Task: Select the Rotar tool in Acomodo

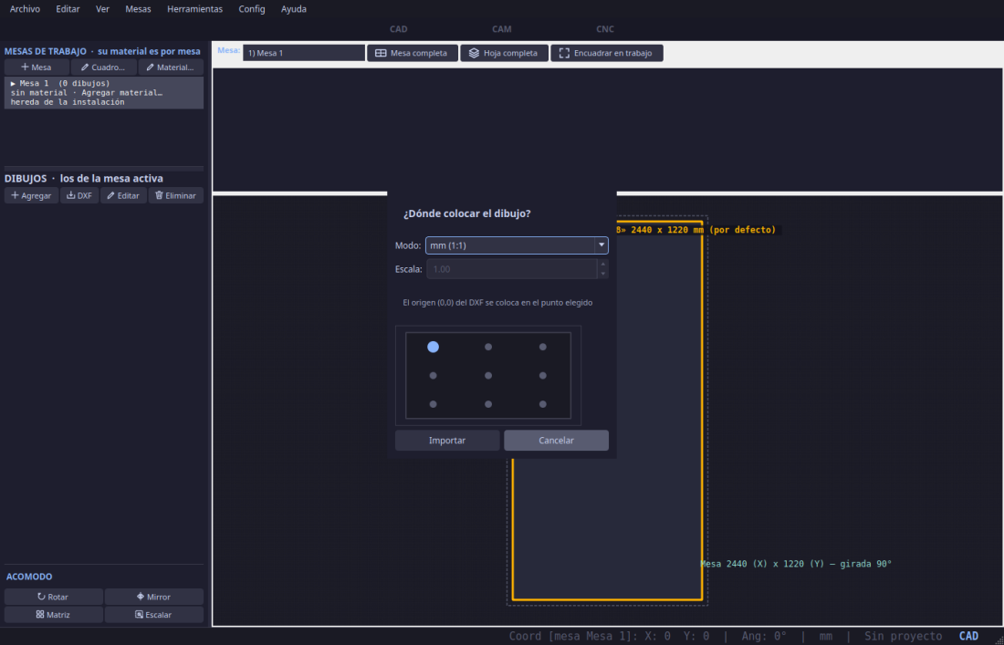Action: pyautogui.click(x=54, y=597)
